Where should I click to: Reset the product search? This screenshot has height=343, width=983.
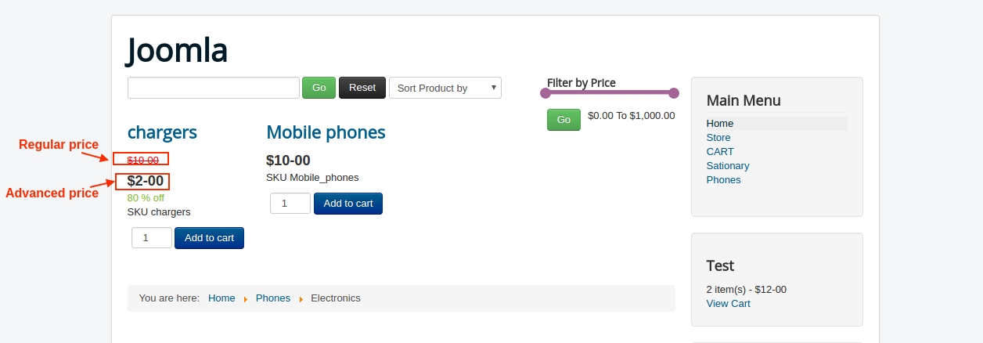(362, 88)
